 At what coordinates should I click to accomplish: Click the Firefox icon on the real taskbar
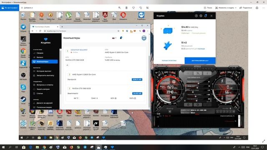[71, 147]
